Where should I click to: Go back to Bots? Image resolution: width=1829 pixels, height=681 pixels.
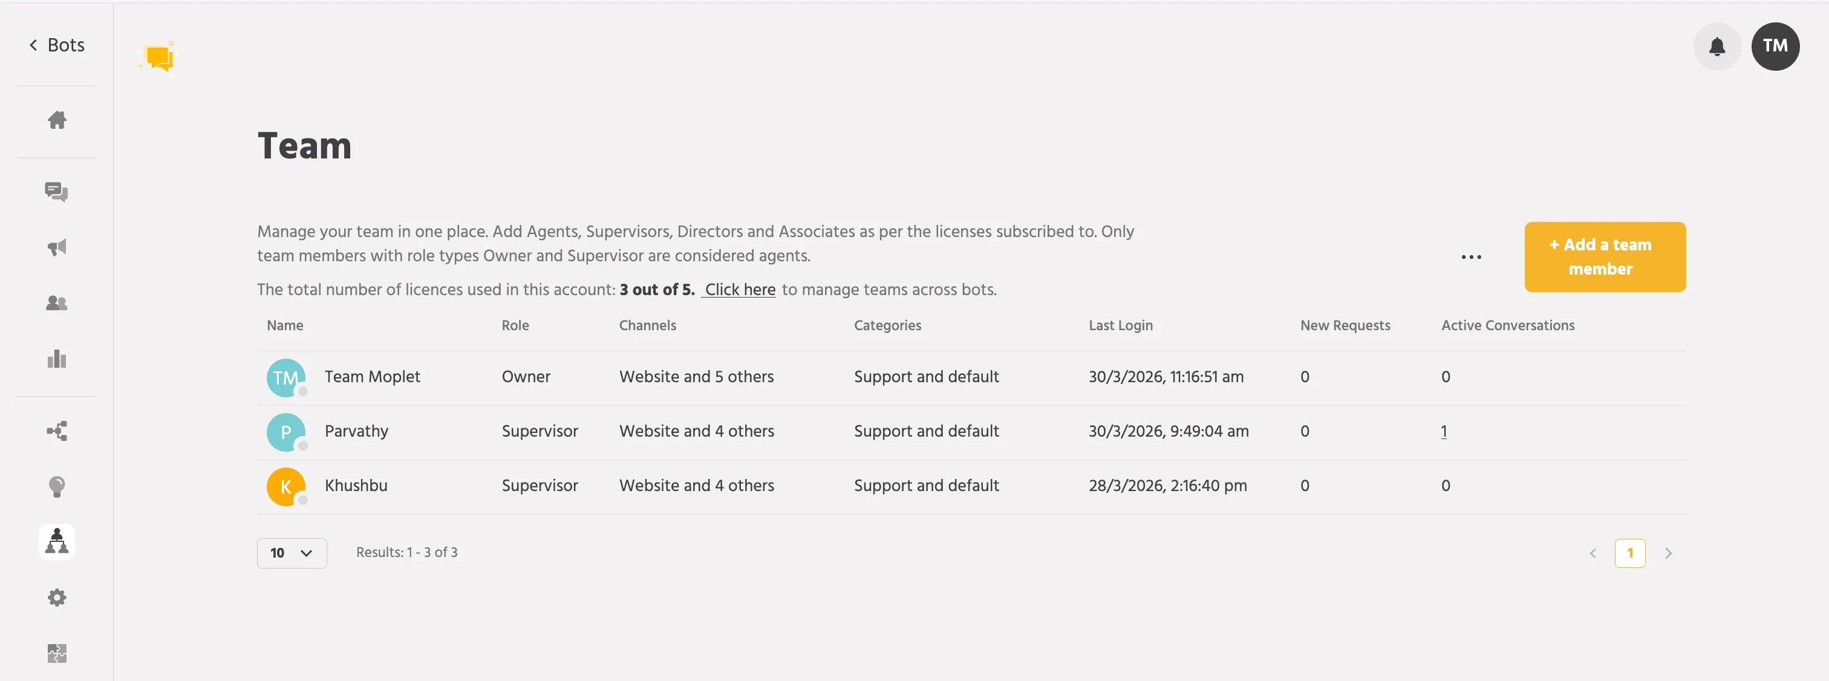click(57, 45)
